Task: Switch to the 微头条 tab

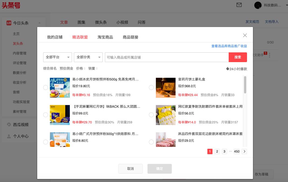Action: (101, 22)
